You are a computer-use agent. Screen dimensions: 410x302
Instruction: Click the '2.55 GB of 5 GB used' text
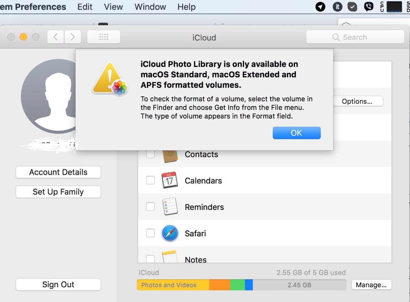tap(311, 273)
